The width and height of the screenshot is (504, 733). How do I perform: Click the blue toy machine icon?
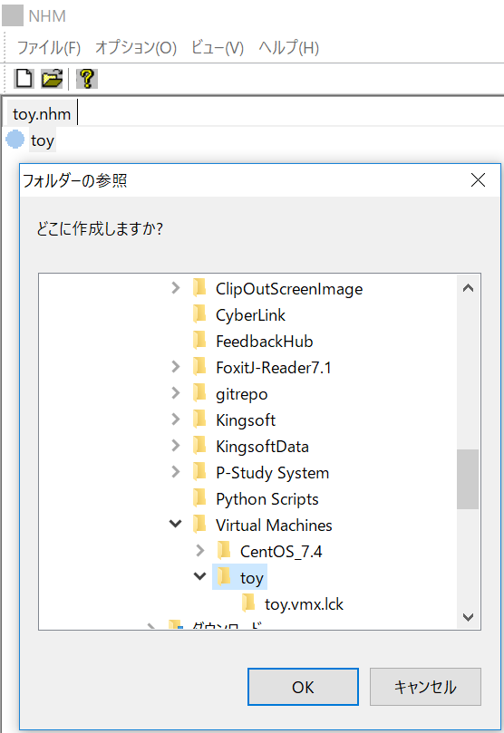(x=15, y=140)
